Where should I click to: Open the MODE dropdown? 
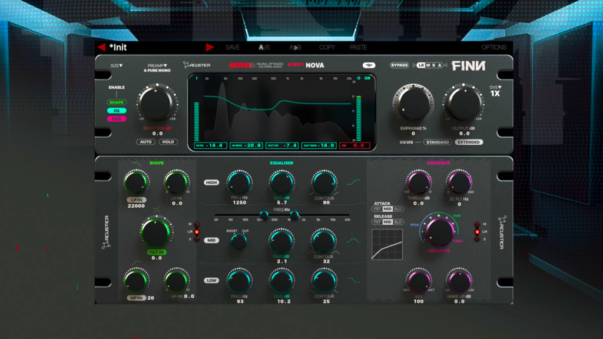coord(296,65)
